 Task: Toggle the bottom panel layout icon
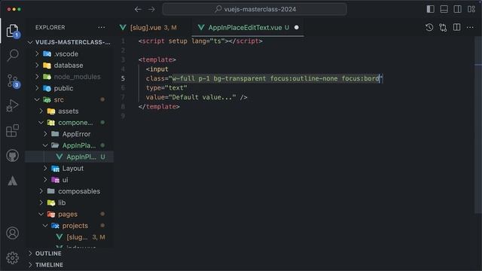[444, 9]
